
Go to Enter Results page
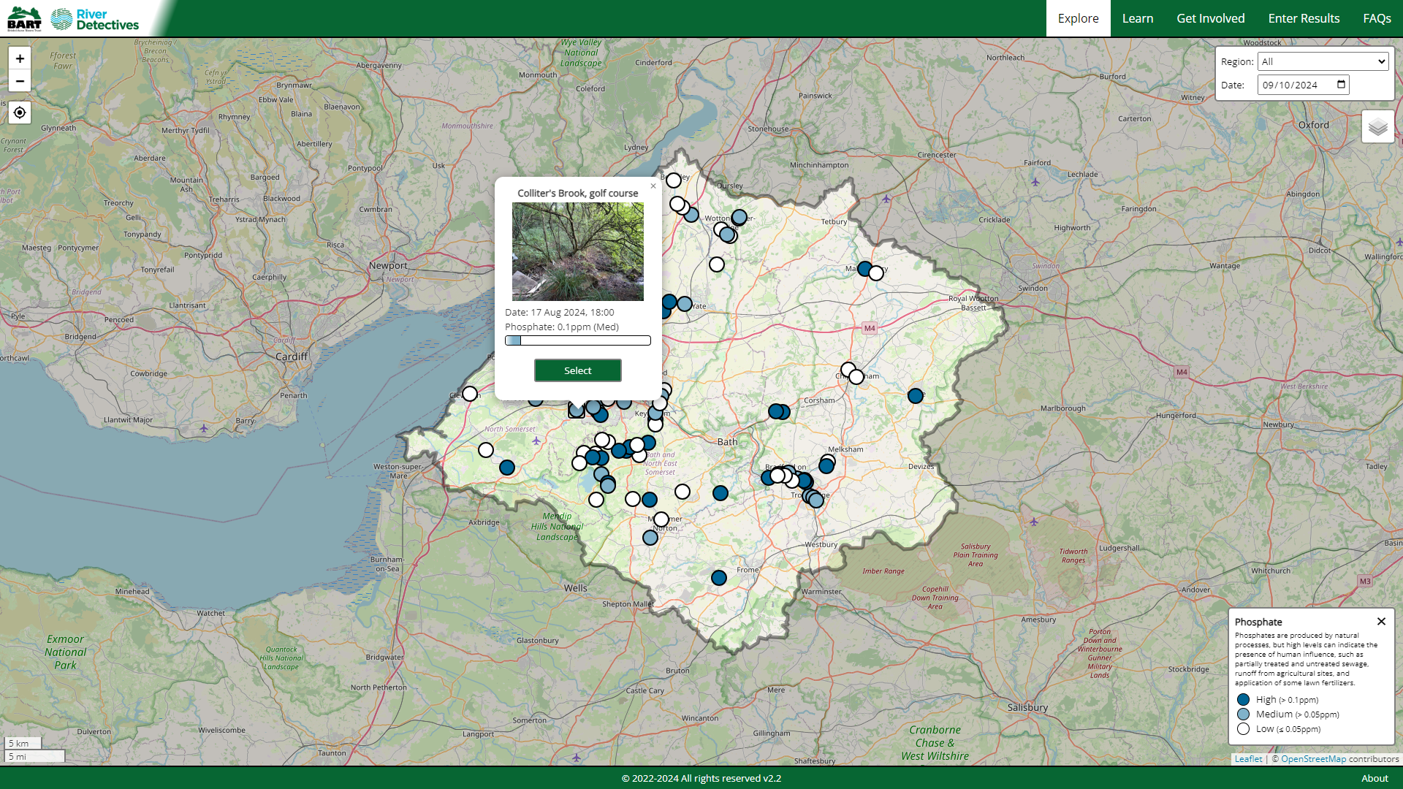tap(1304, 18)
